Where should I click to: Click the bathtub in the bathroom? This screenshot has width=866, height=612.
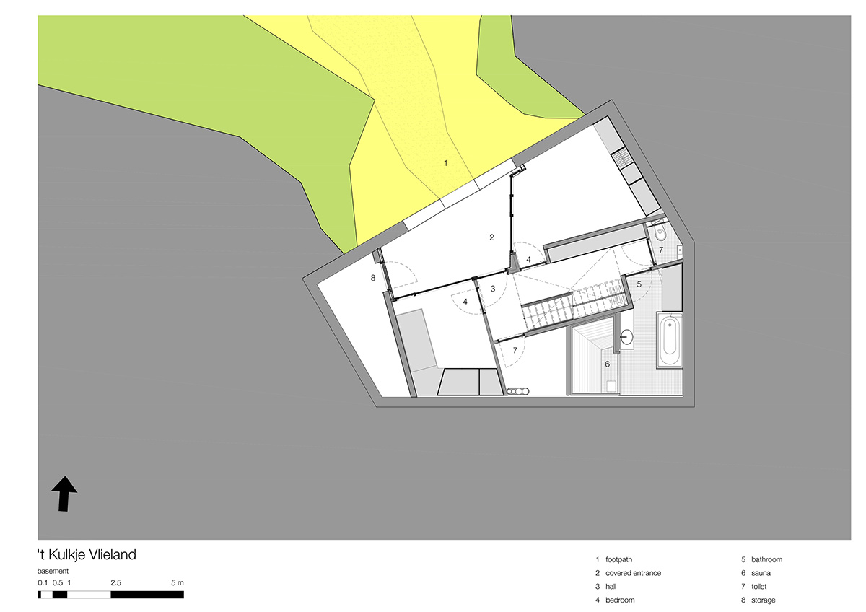[670, 341]
